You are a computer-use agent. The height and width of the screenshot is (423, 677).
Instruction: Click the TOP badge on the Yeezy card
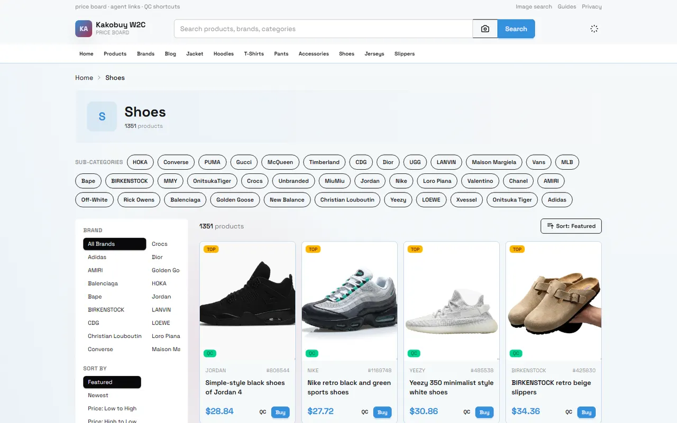(x=415, y=249)
